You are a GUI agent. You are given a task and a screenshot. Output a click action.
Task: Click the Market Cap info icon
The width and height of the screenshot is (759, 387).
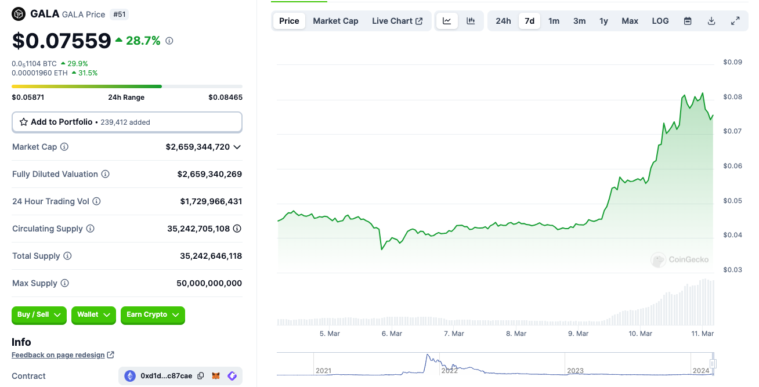pos(64,147)
